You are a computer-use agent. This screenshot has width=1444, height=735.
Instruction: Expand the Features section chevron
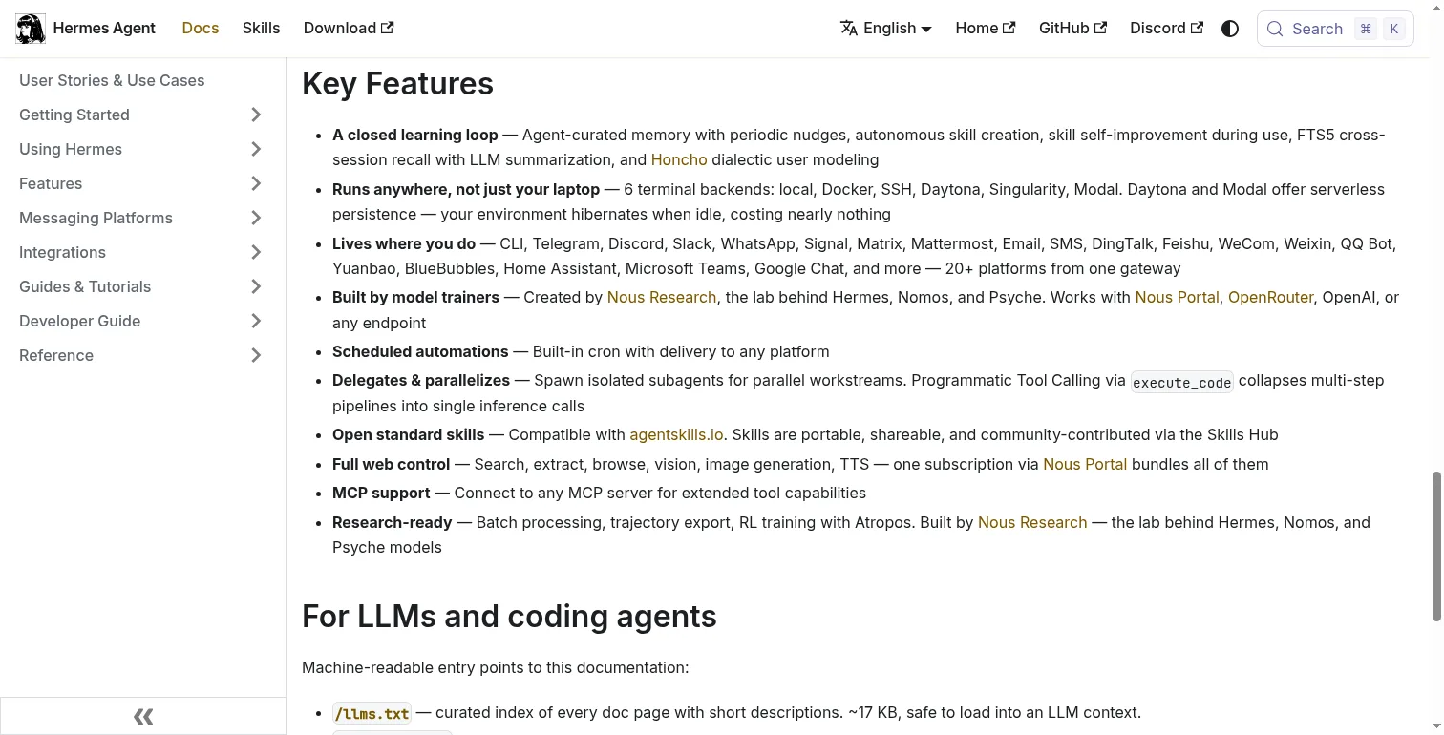[256, 183]
